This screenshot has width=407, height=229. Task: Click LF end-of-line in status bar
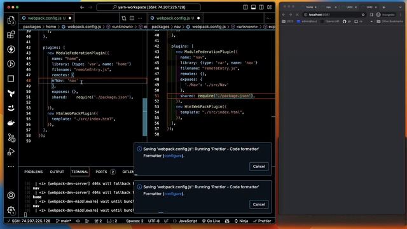[x=167, y=221]
